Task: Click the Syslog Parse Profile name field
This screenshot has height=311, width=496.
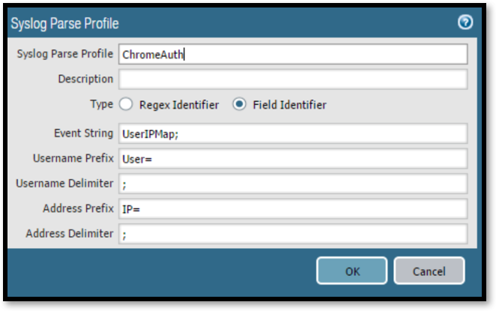Action: pyautogui.click(x=292, y=54)
